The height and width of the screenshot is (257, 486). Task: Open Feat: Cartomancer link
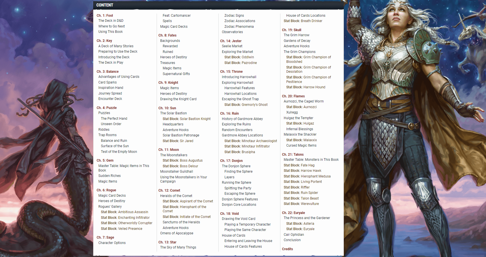pyautogui.click(x=177, y=16)
